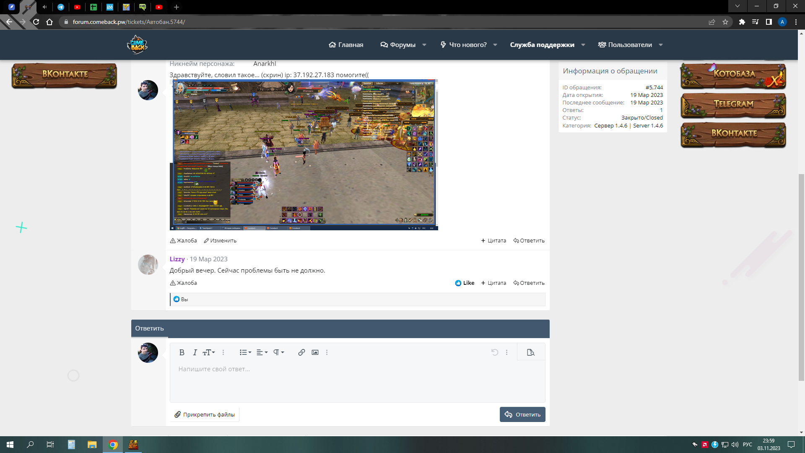Open the paragraph format dropdown

pos(279,352)
